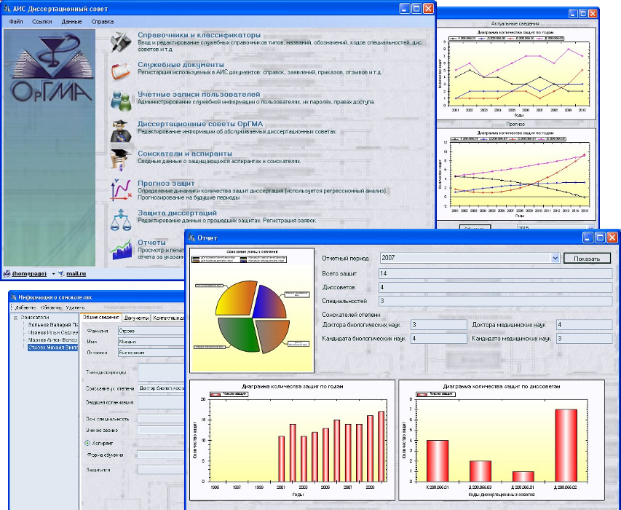Select the Аспирант radio button

pos(87,444)
